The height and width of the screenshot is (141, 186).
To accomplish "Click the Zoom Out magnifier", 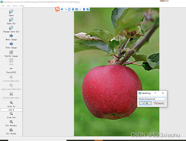I will 11,114.
